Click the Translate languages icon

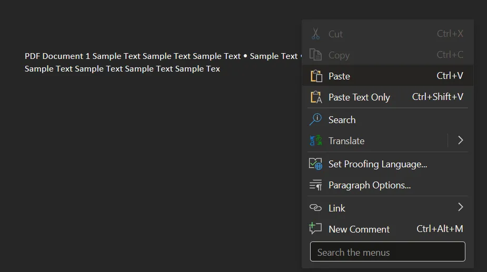tap(316, 141)
